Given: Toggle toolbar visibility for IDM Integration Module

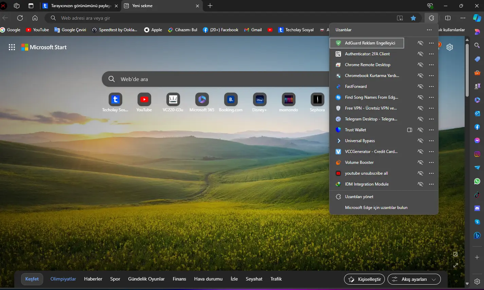Looking at the screenshot, I should coord(420,184).
